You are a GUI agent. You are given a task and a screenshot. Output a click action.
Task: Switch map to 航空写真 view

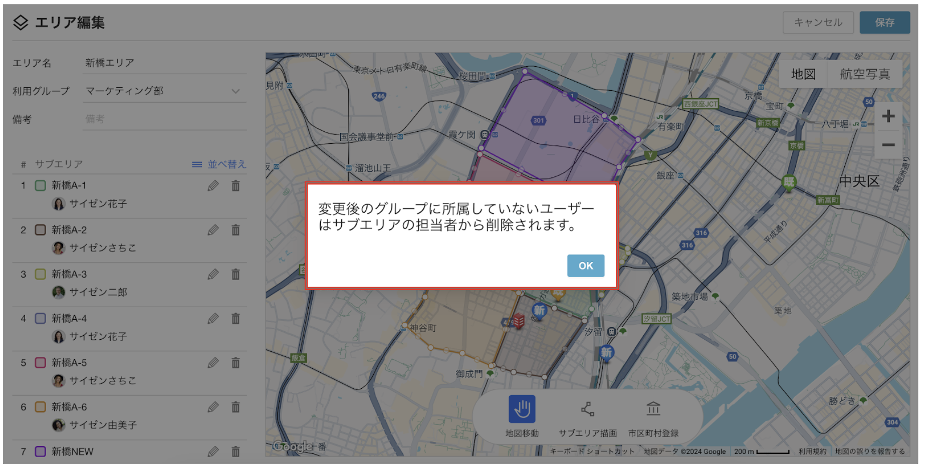865,74
